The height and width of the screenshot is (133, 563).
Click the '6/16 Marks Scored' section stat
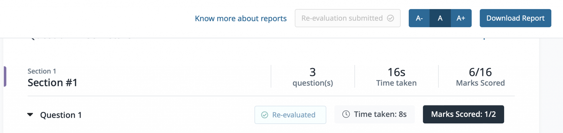(480, 77)
